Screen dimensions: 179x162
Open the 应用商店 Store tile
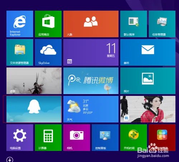[48, 24]
